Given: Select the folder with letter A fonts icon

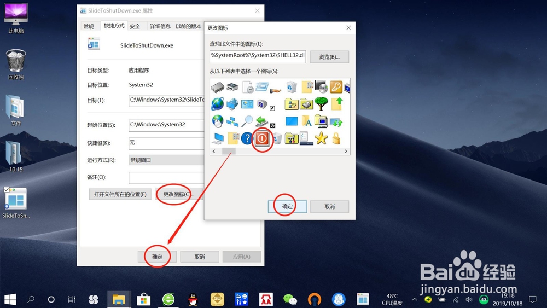Looking at the screenshot, I should [x=306, y=121].
